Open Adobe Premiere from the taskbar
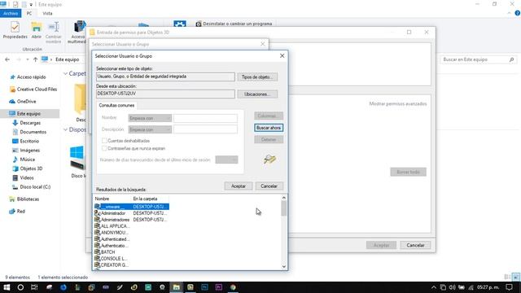 pos(219,287)
